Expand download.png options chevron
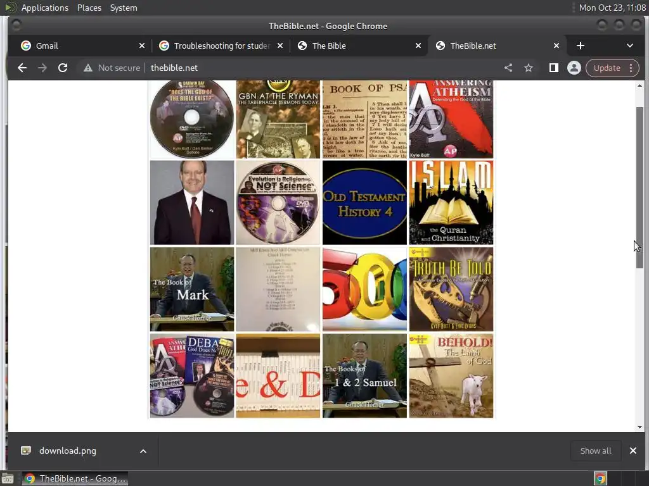Image resolution: width=649 pixels, height=486 pixels. [x=143, y=451]
